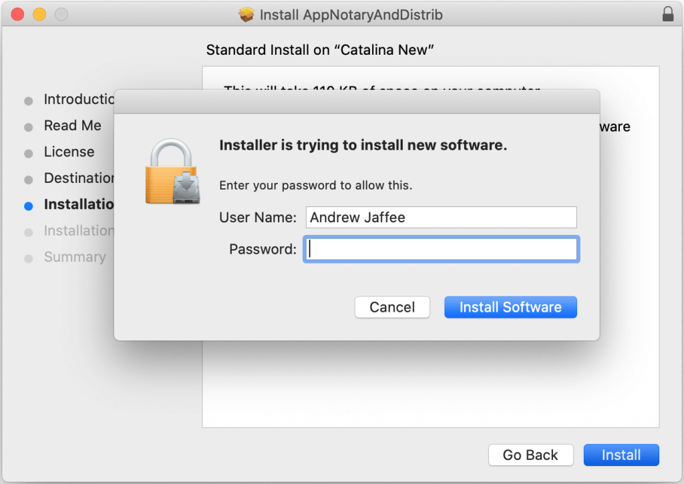Click the "Installer is trying to install" heading
Screen dimensions: 684x484
coord(363,146)
